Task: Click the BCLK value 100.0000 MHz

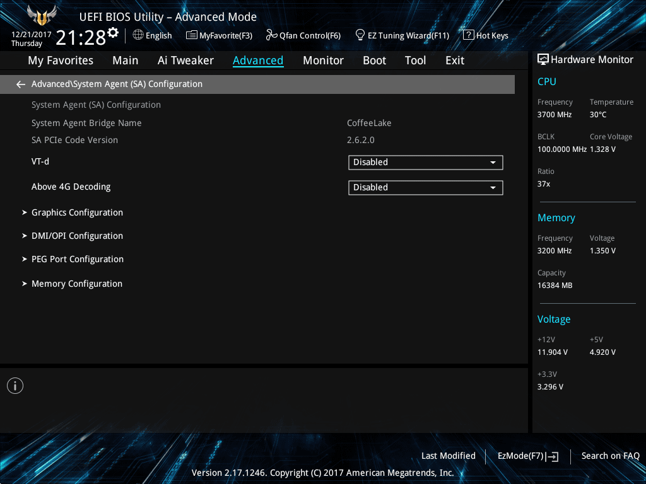Action: [562, 149]
